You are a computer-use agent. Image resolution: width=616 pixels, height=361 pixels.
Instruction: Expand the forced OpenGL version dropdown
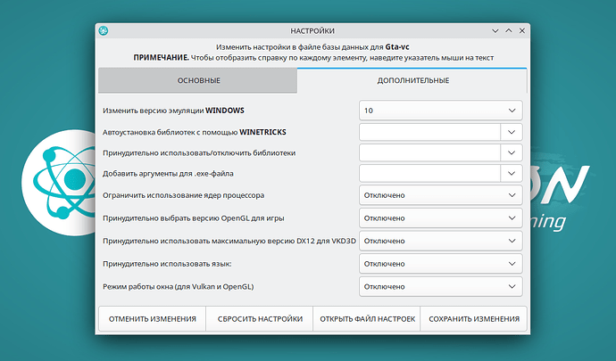tap(440, 217)
